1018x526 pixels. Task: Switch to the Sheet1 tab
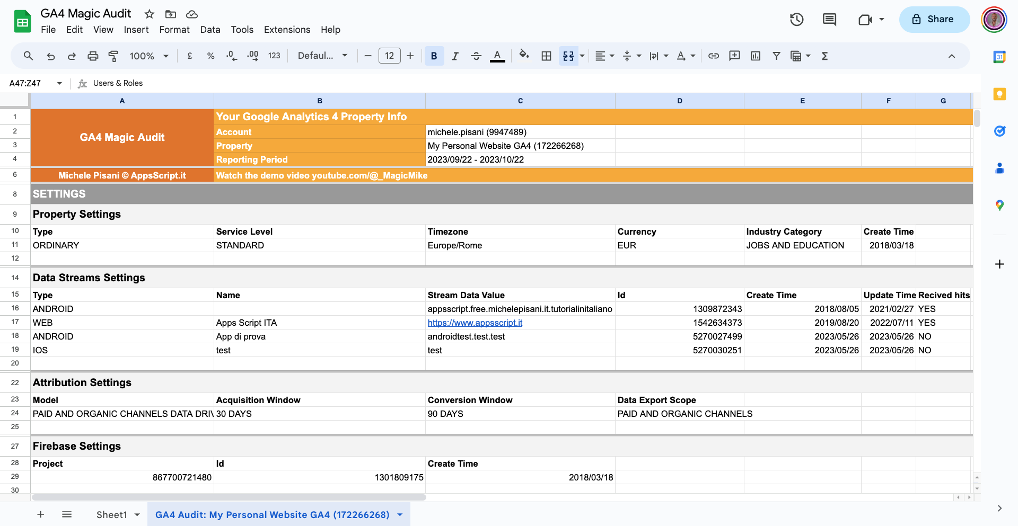[112, 514]
